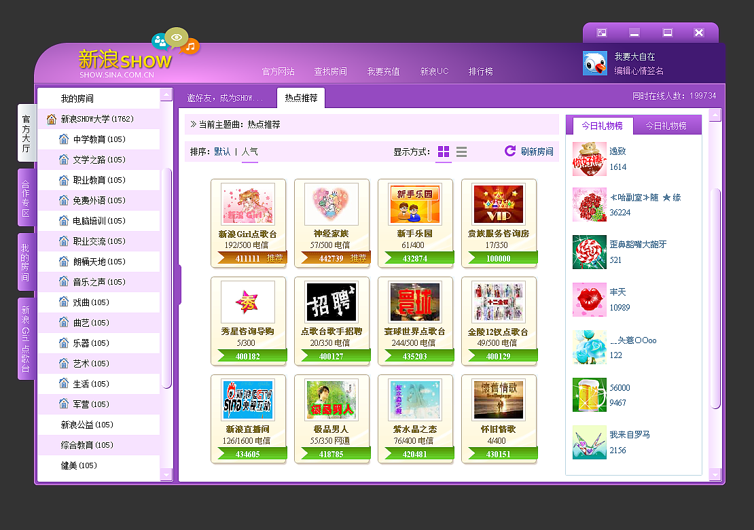Sort rooms by 默认
Image resolution: width=754 pixels, height=530 pixels.
click(x=222, y=152)
